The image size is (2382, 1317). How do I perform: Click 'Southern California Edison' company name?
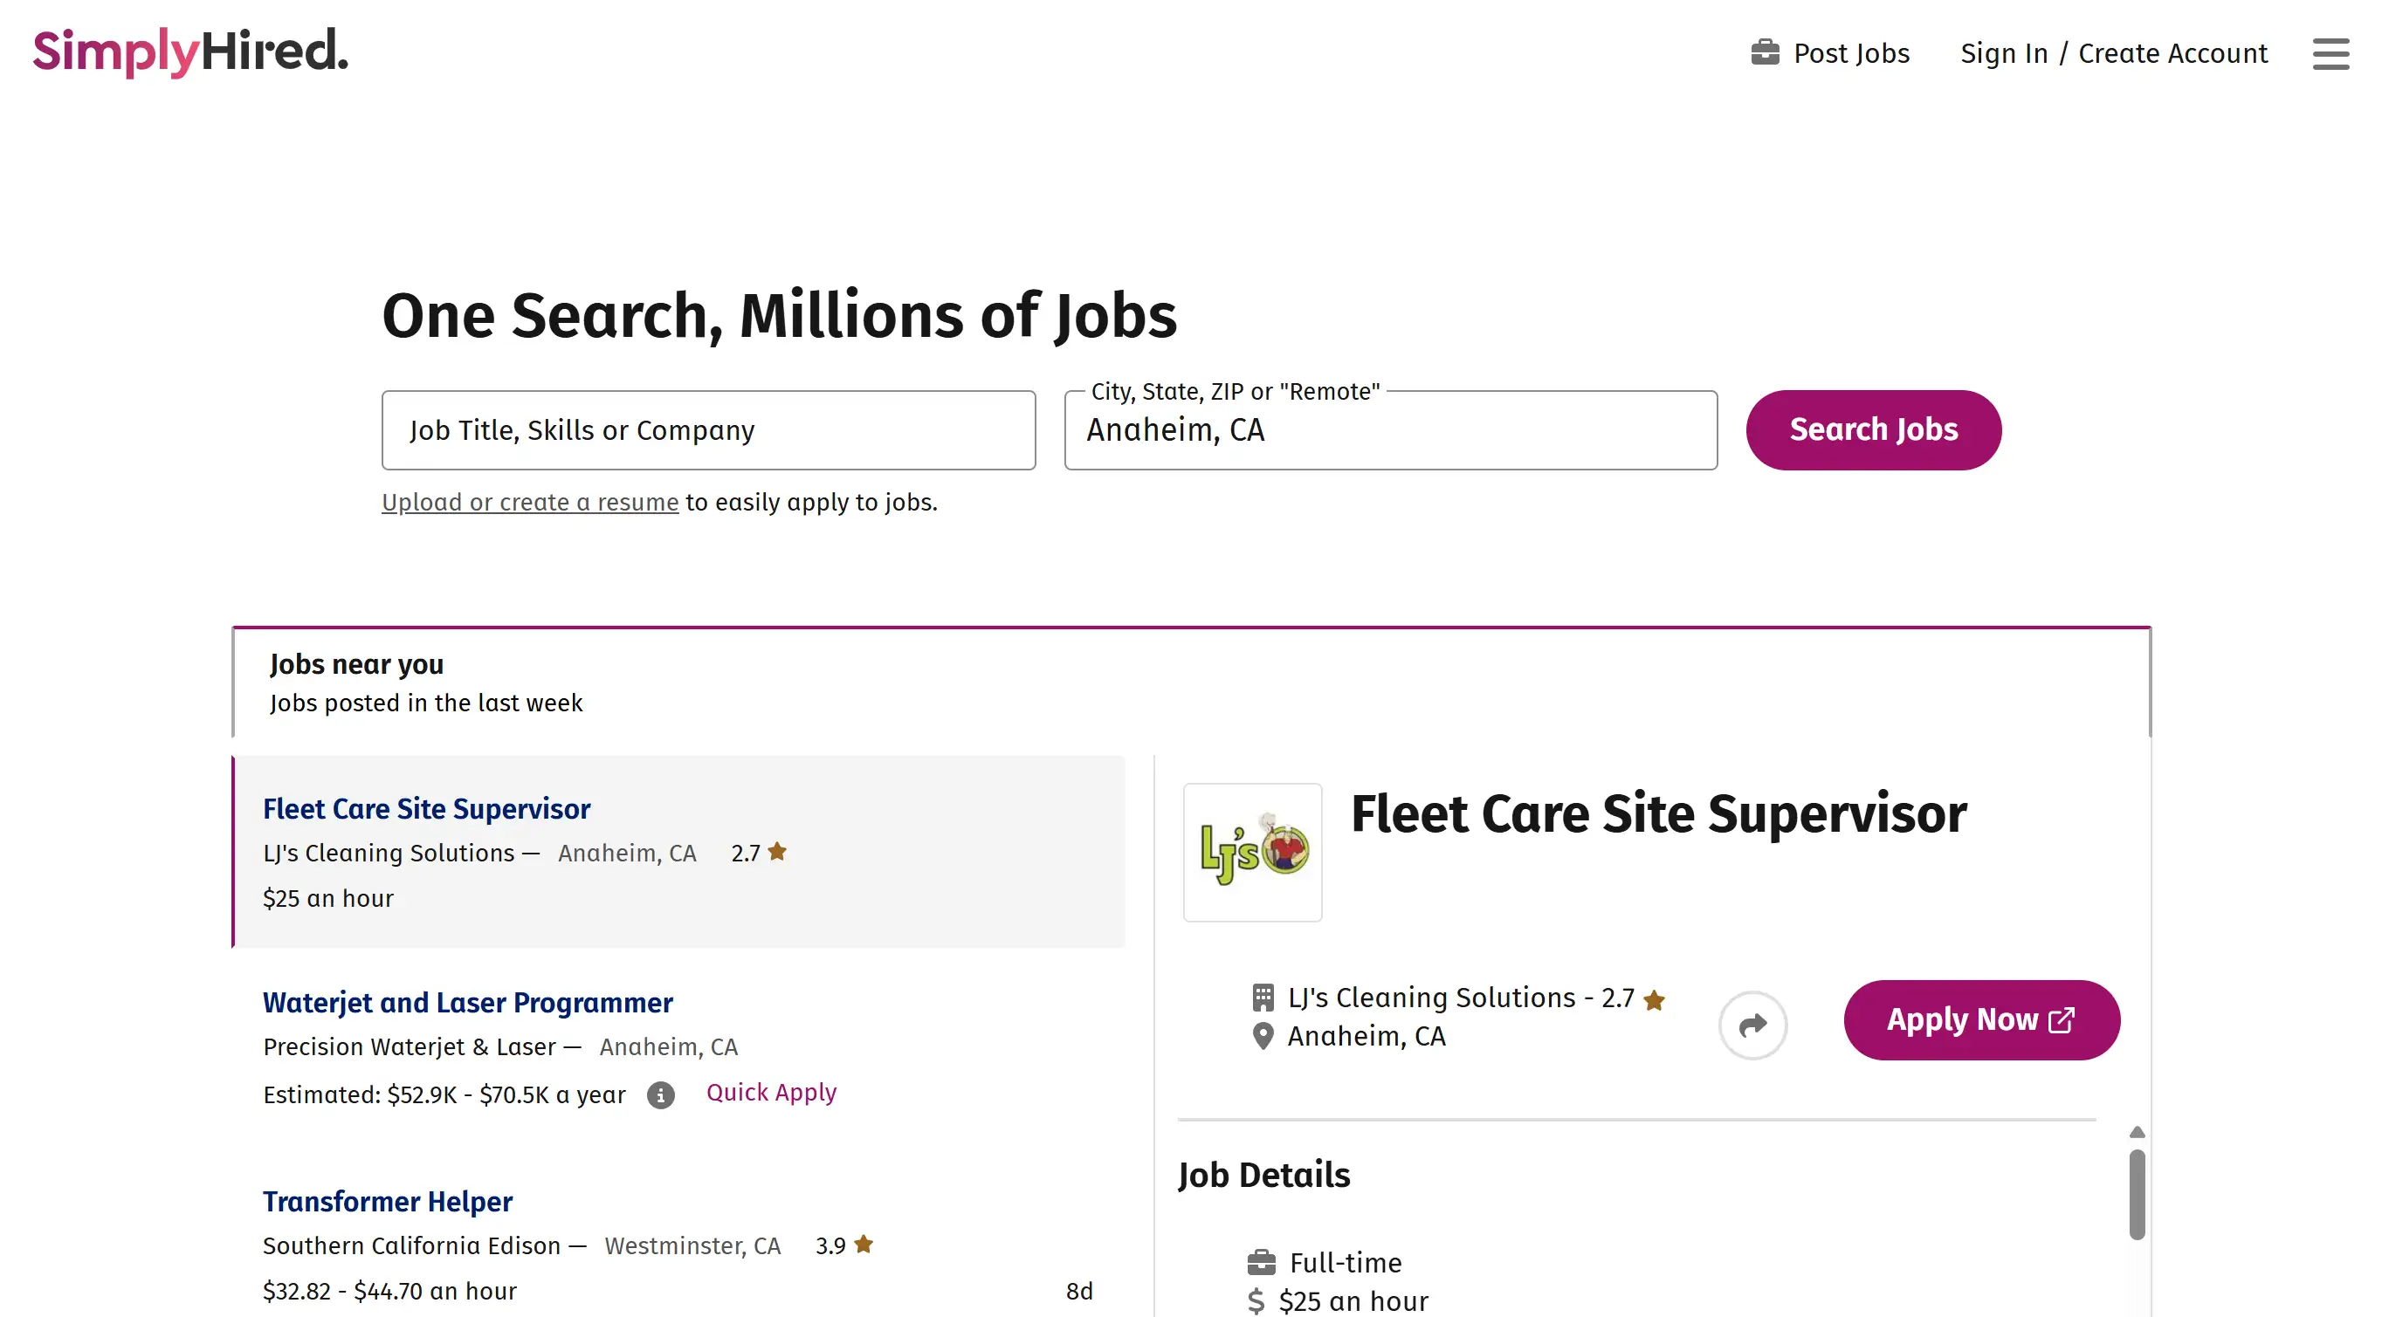[411, 1245]
